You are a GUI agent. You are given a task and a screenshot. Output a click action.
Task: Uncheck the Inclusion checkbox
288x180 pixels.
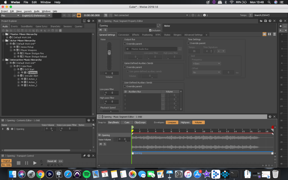pos(150,30)
